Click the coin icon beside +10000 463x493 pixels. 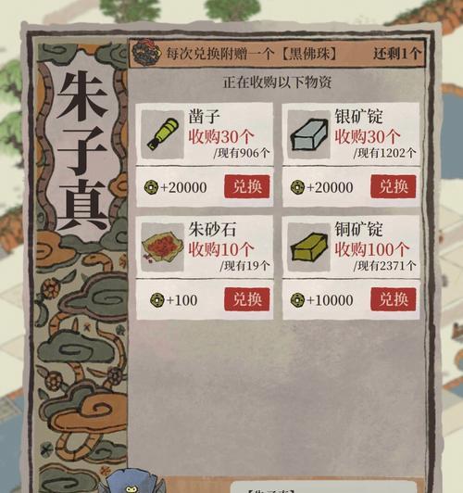point(297,300)
